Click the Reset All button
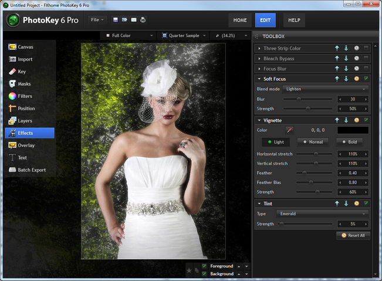 click(353, 235)
